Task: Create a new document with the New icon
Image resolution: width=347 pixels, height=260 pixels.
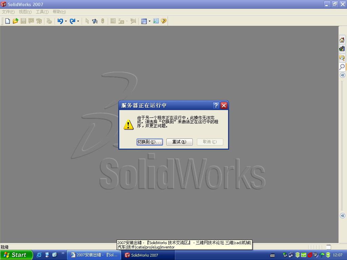Action: [7, 21]
